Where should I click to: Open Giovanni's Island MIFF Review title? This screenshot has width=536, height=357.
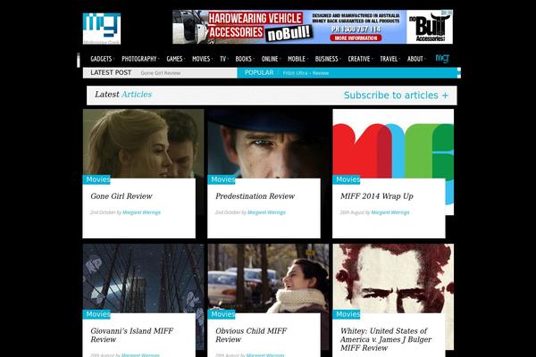131,336
